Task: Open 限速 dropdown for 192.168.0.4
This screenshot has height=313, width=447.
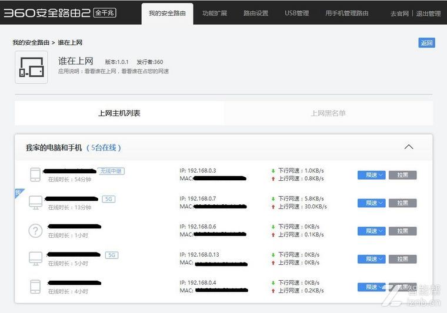Action: click(x=372, y=287)
